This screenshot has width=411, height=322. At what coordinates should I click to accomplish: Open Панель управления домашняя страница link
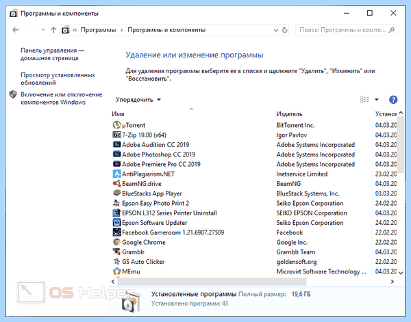[x=53, y=54]
